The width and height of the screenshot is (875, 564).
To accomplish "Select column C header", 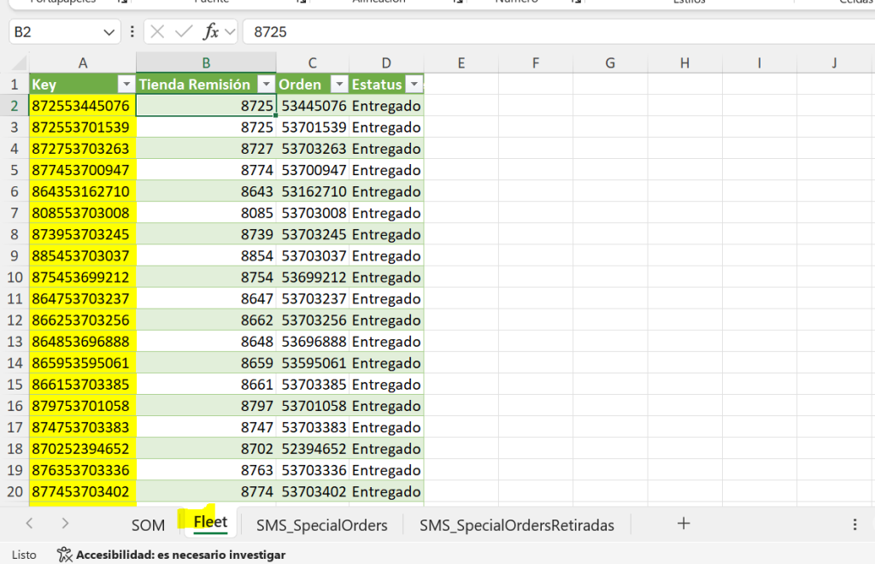I will pos(313,63).
